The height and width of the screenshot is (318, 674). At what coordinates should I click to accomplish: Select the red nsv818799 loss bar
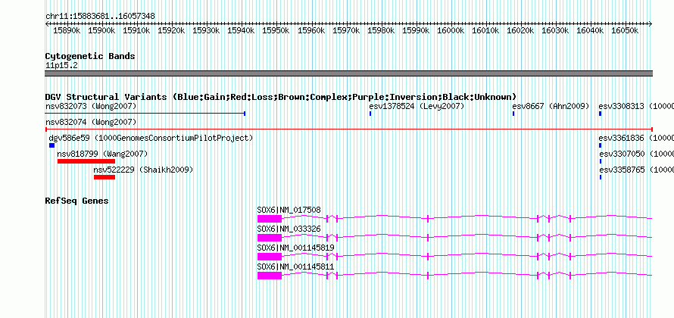(86, 161)
